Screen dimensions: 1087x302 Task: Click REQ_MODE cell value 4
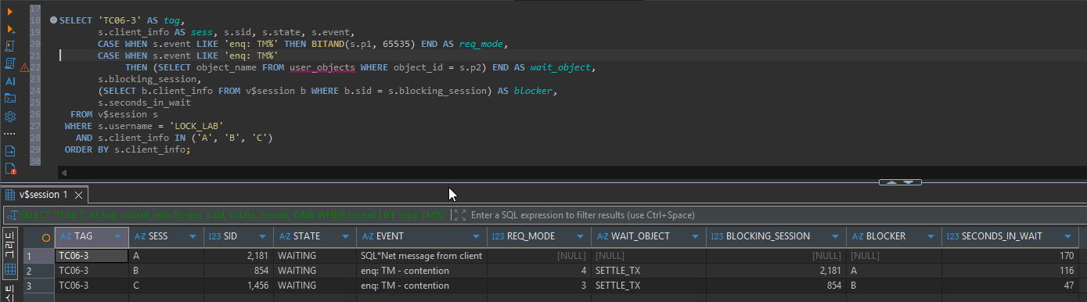[x=538, y=271]
